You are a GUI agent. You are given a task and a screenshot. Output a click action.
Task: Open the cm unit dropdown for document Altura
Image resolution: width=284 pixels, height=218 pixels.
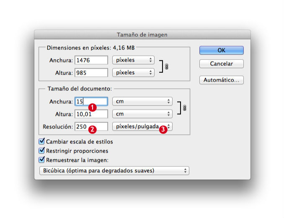pyautogui.click(x=142, y=114)
